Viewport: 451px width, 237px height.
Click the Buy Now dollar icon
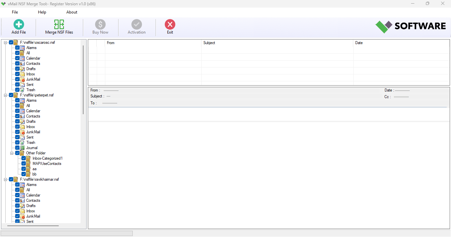pos(100,24)
